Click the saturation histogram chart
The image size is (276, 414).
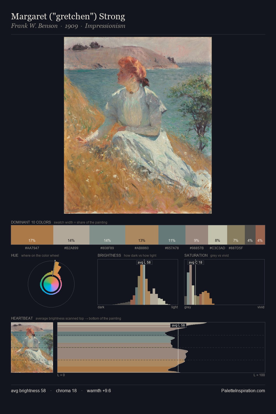(x=224, y=282)
